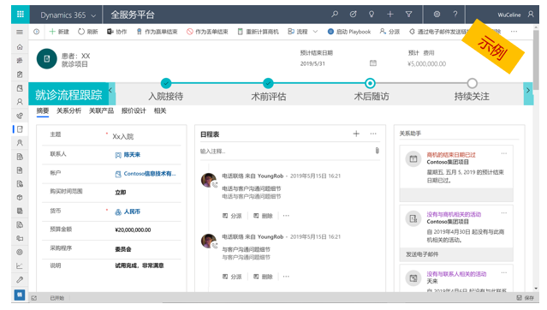Click the lightbulb assistant icon

(372, 15)
